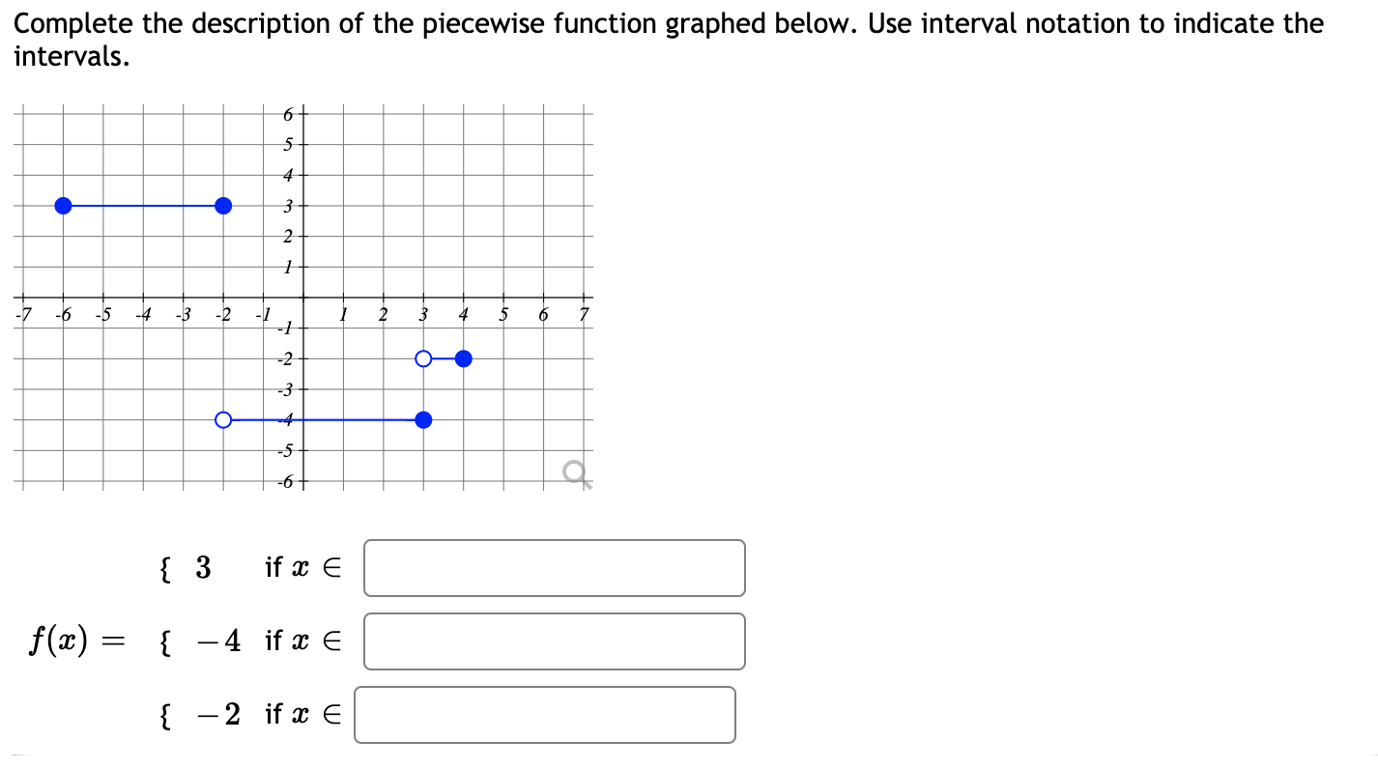1378x769 pixels.
Task: Click the horizontal segment at y equals 3
Action: coord(145,205)
